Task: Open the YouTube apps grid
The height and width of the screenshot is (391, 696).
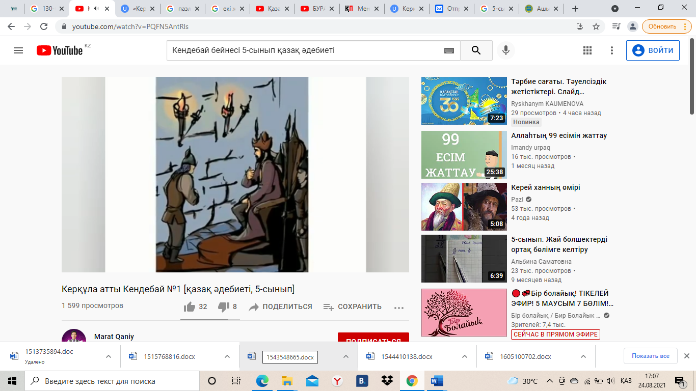Action: [x=587, y=50]
